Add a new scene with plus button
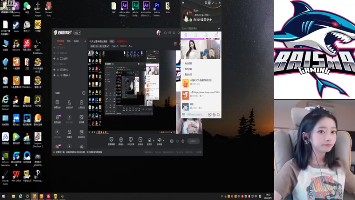 point(85,41)
